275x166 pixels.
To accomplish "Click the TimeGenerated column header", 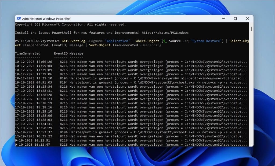I will click(x=27, y=53).
